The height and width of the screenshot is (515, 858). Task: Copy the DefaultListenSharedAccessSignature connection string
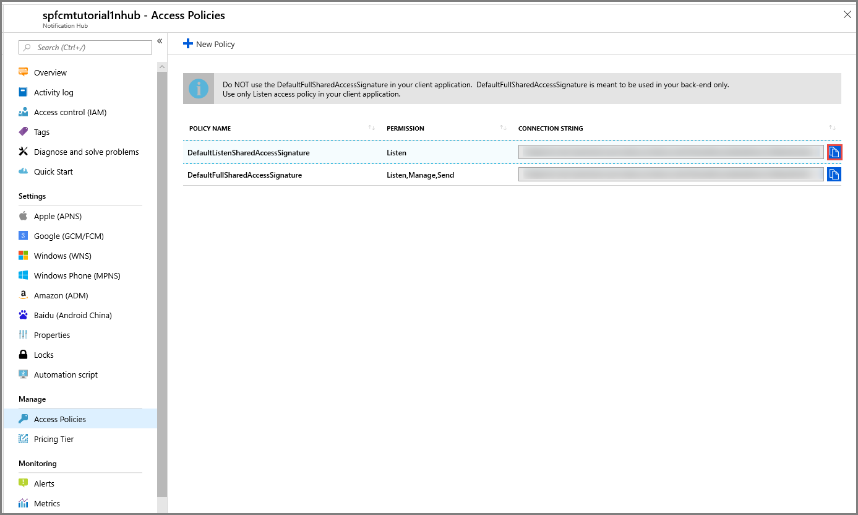834,152
